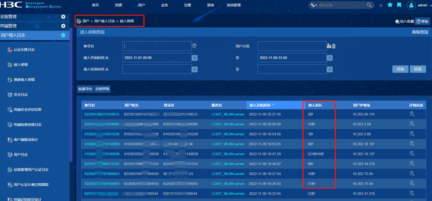The width and height of the screenshot is (432, 201).
Task: Click 加入收藏 link
Action: click(404, 21)
